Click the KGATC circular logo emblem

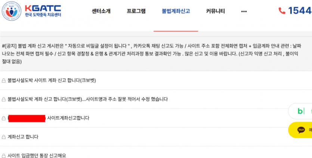click(x=12, y=11)
